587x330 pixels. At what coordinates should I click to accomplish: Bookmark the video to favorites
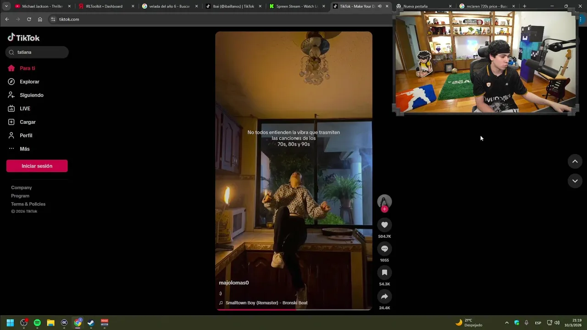click(x=384, y=272)
